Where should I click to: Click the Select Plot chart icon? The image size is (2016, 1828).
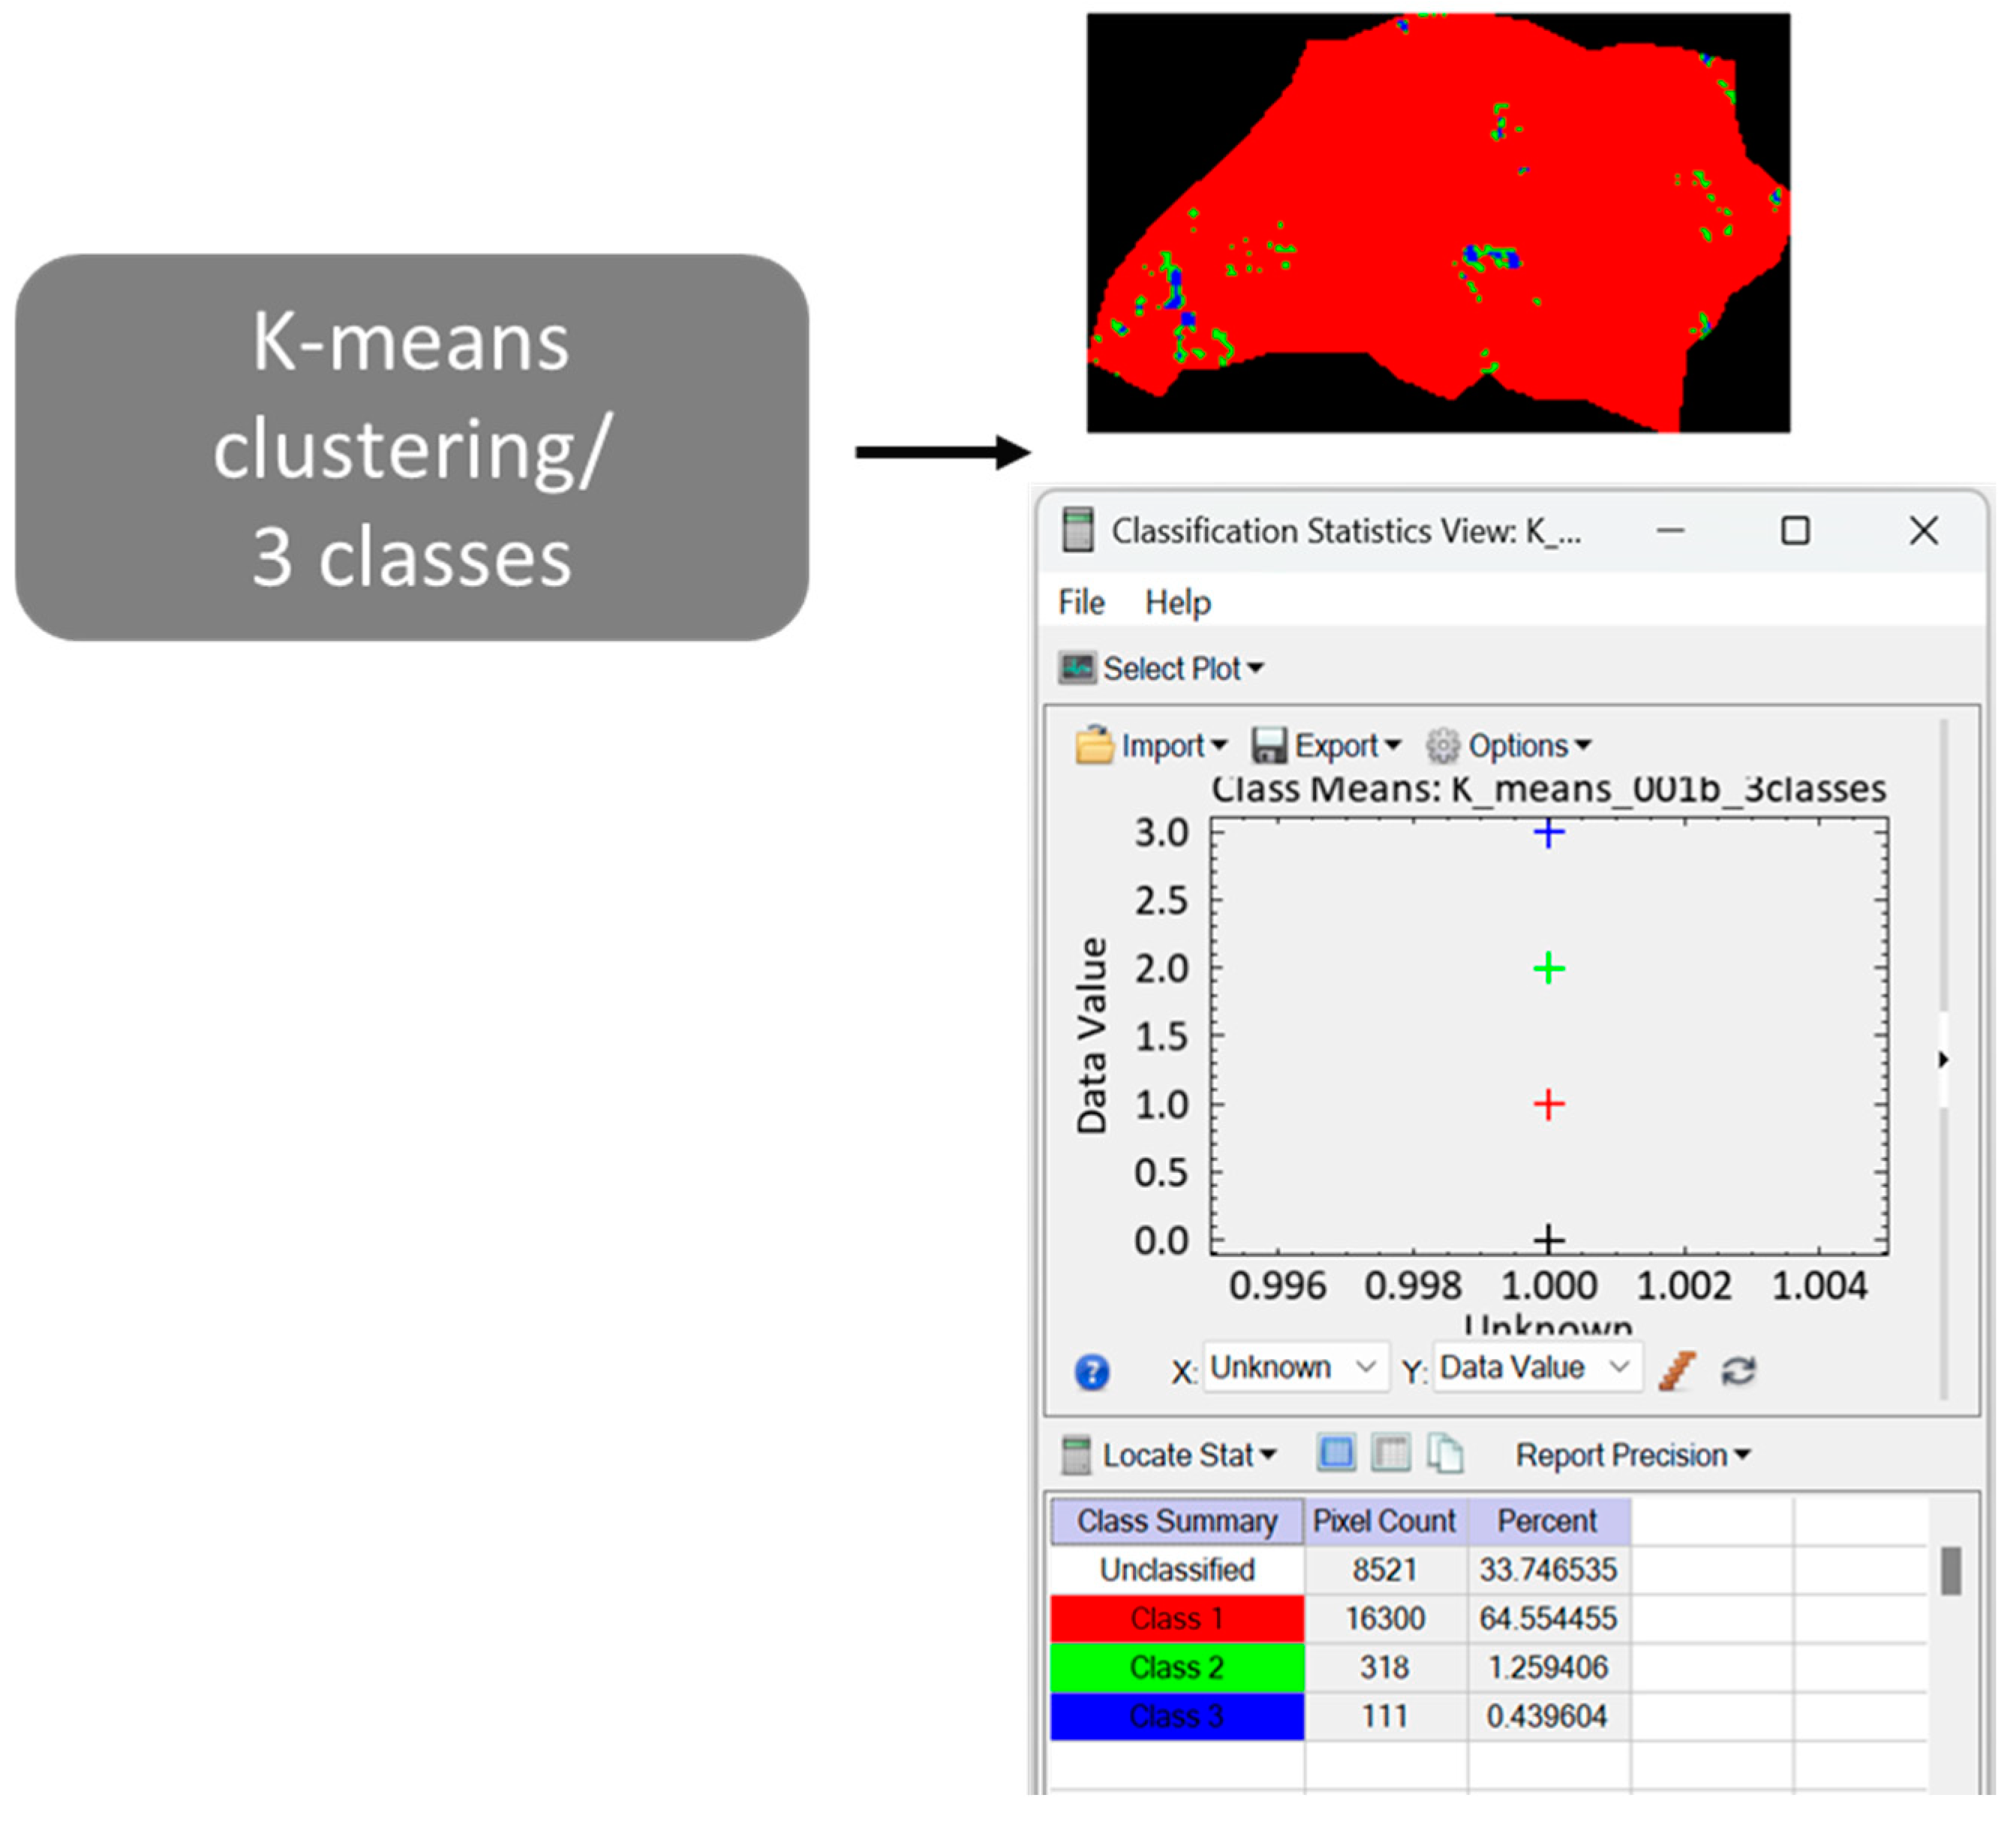(x=1077, y=668)
